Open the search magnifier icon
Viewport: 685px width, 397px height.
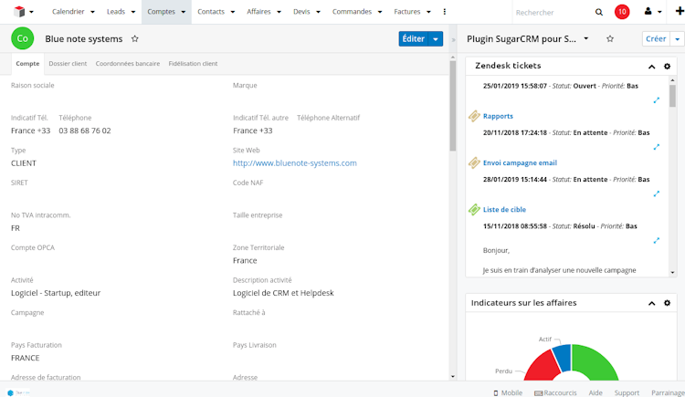point(599,12)
